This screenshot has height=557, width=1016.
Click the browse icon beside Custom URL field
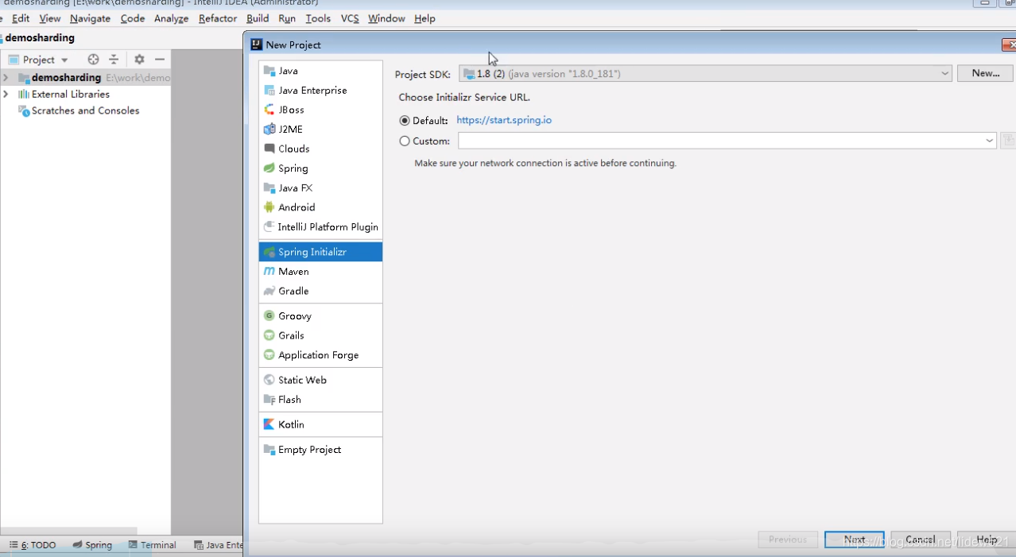(x=1007, y=141)
